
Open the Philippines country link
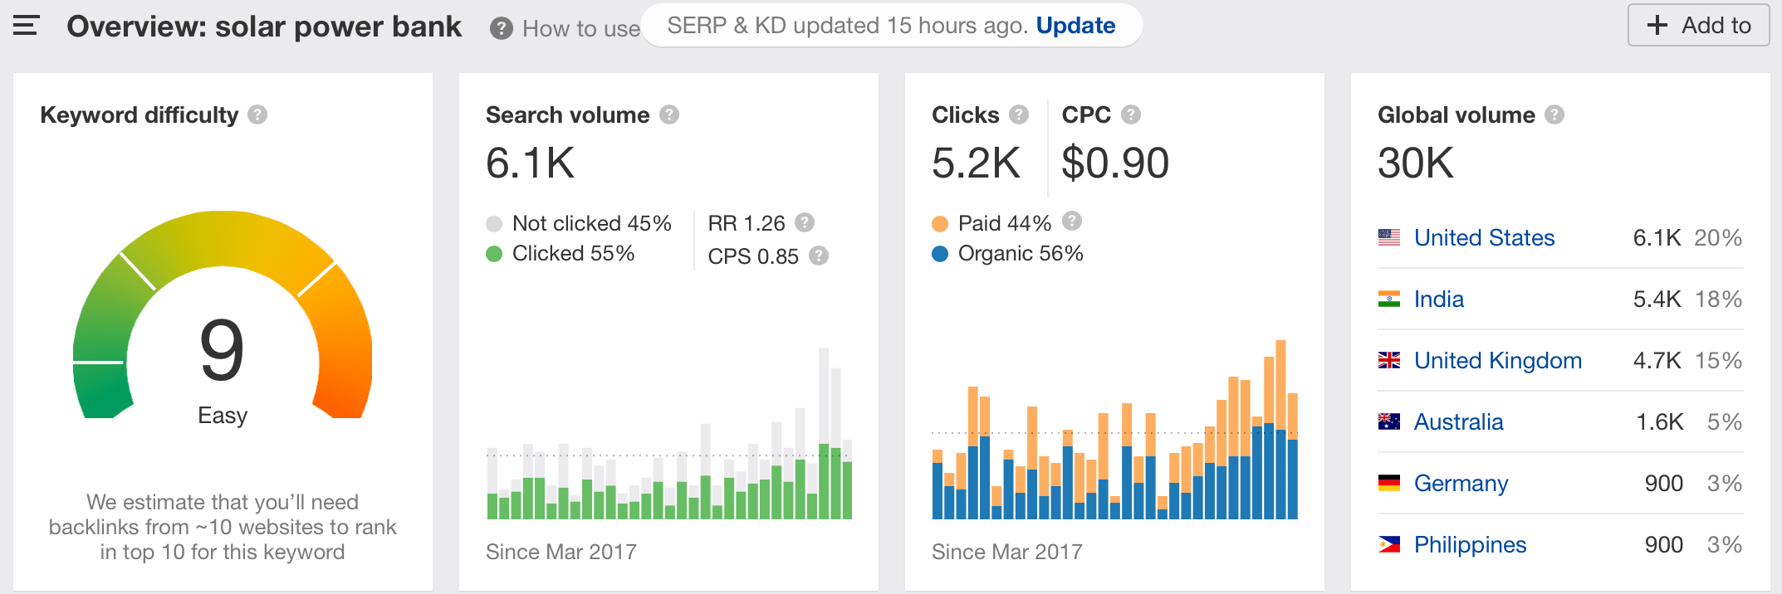[x=1470, y=545]
